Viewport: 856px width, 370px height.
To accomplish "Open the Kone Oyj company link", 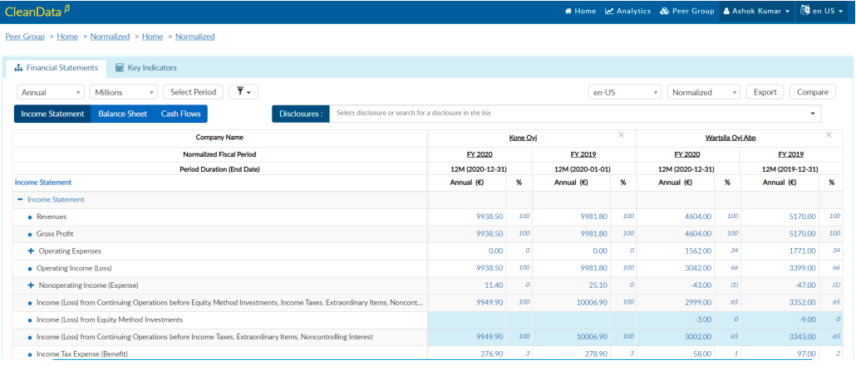I will (523, 138).
